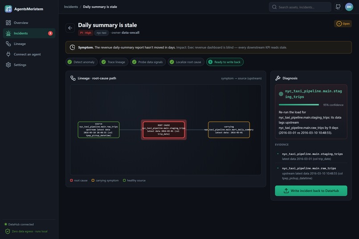The height and width of the screenshot is (239, 359).
Task: Click the Daily summary is stale breadcrumb
Action: click(x=100, y=7)
